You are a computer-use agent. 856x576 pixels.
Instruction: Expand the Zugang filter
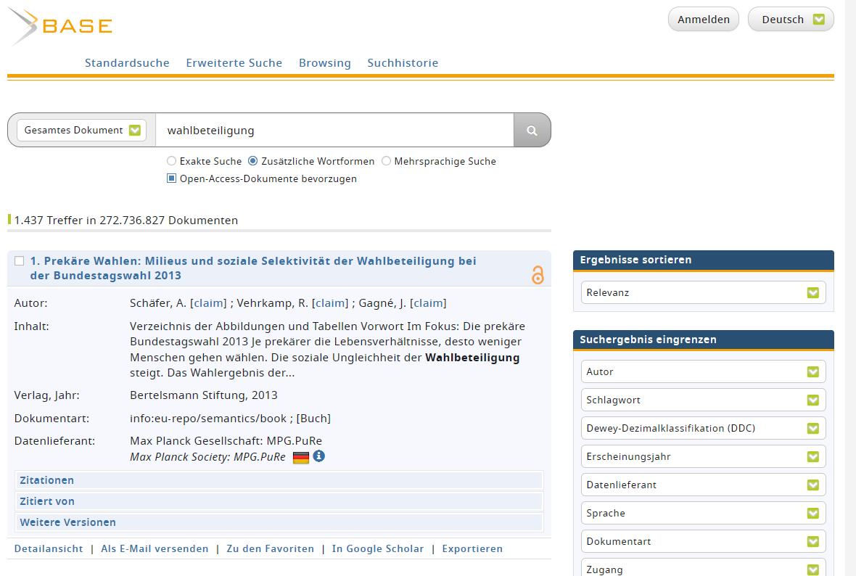[x=703, y=568]
